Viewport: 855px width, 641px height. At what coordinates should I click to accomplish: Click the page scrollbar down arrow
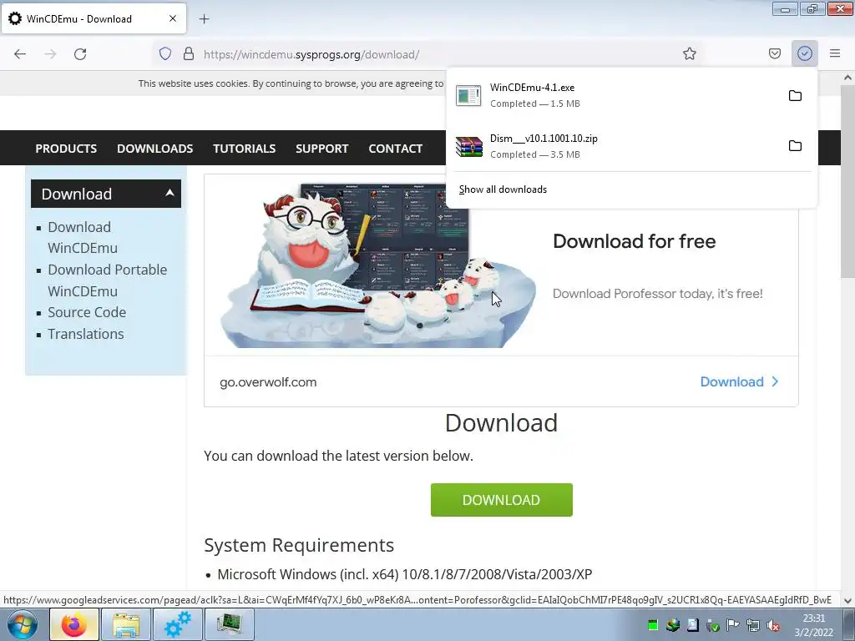click(847, 601)
